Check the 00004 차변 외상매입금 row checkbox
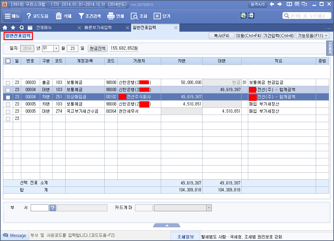Image resolution: width=334 pixels, height=241 pixels. [x=8, y=97]
